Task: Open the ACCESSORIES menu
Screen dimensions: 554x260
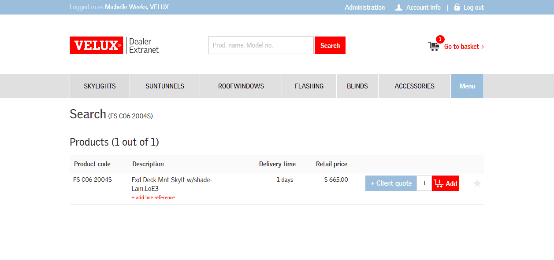Action: 415,86
